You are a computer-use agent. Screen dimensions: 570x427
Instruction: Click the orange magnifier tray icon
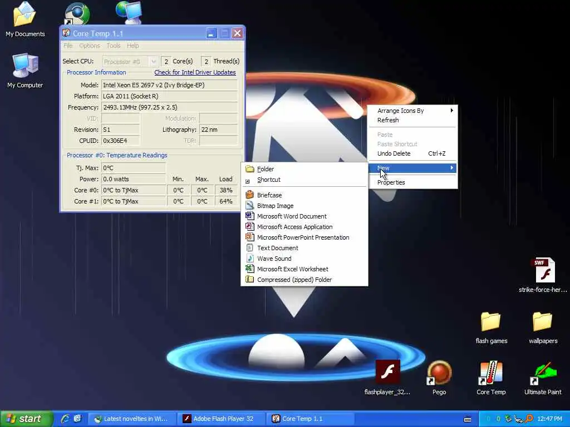[529, 419]
